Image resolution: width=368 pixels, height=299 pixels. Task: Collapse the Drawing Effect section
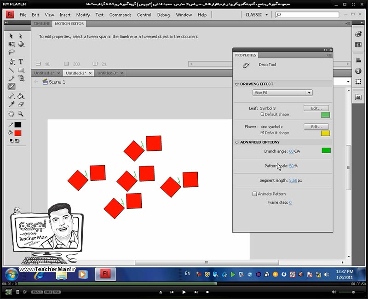pos(236,84)
